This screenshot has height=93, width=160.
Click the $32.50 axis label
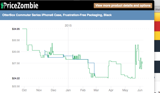(x=16, y=40)
